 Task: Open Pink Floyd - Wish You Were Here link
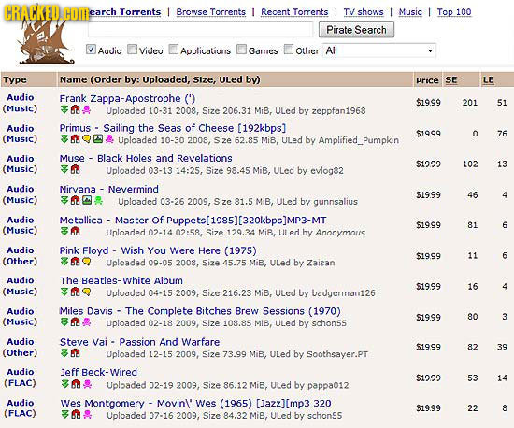158,250
